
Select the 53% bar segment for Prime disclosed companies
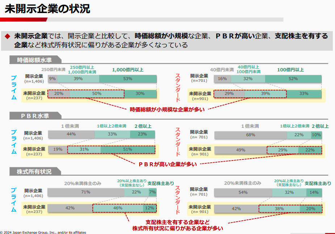point(128,79)
